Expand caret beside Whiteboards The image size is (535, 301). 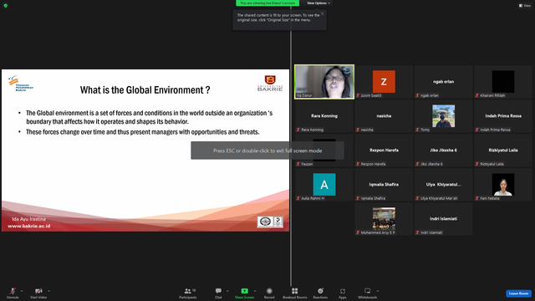coord(378,291)
